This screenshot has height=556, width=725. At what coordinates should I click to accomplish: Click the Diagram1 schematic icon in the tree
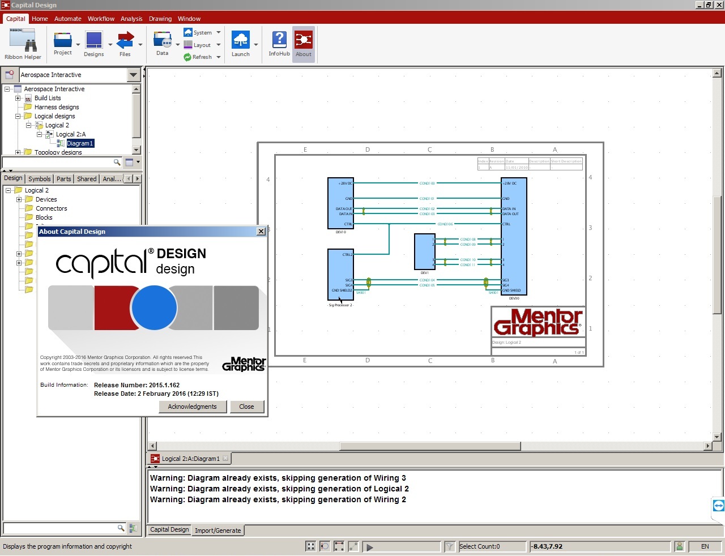click(x=61, y=143)
